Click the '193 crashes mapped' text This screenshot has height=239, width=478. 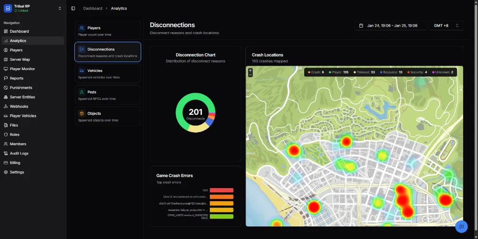[x=270, y=61]
